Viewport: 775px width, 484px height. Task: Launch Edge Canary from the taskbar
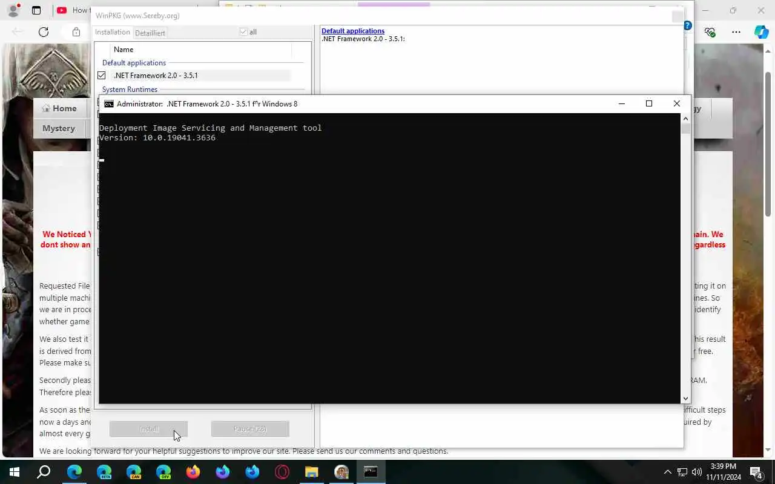[134, 472]
